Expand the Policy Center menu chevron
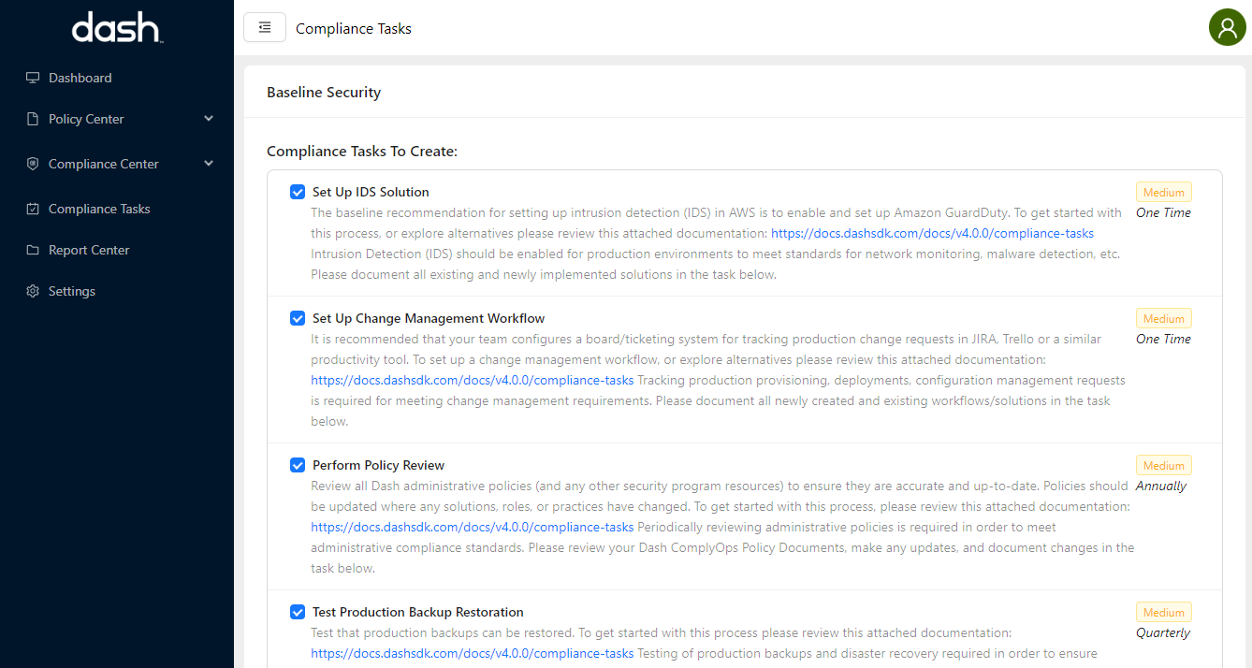Screen dimensions: 1252x668 point(208,118)
